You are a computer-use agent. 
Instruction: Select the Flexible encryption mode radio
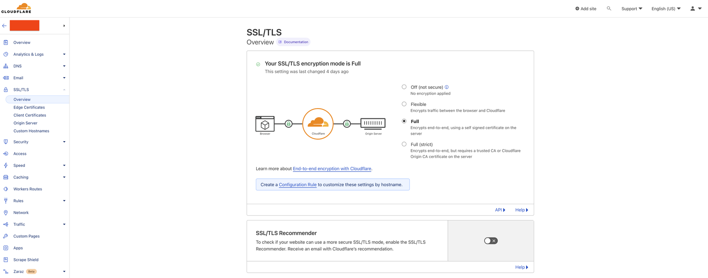(x=404, y=104)
